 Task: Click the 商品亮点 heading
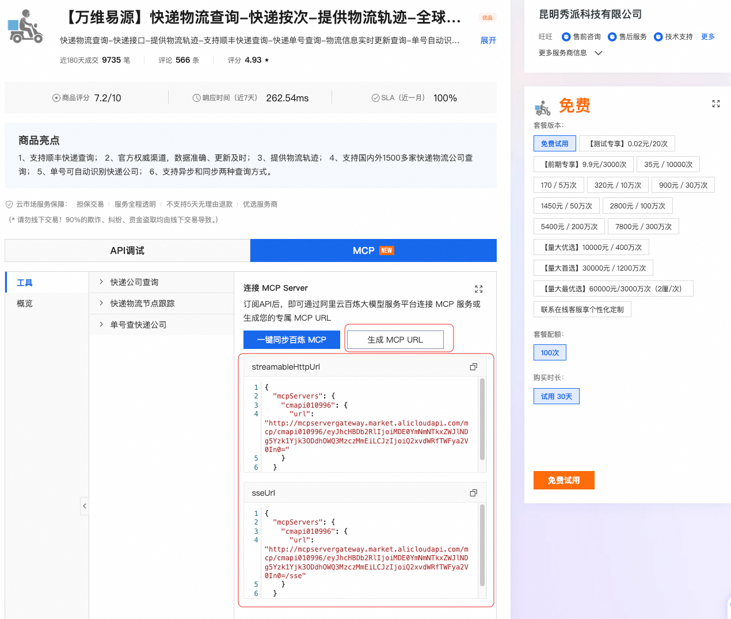pyautogui.click(x=39, y=140)
